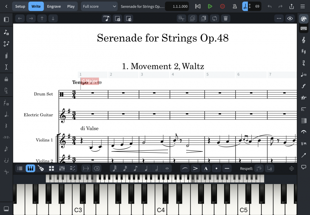The width and height of the screenshot is (310, 215).
Task: Click the copy icon in the toolbar
Action: click(x=193, y=19)
